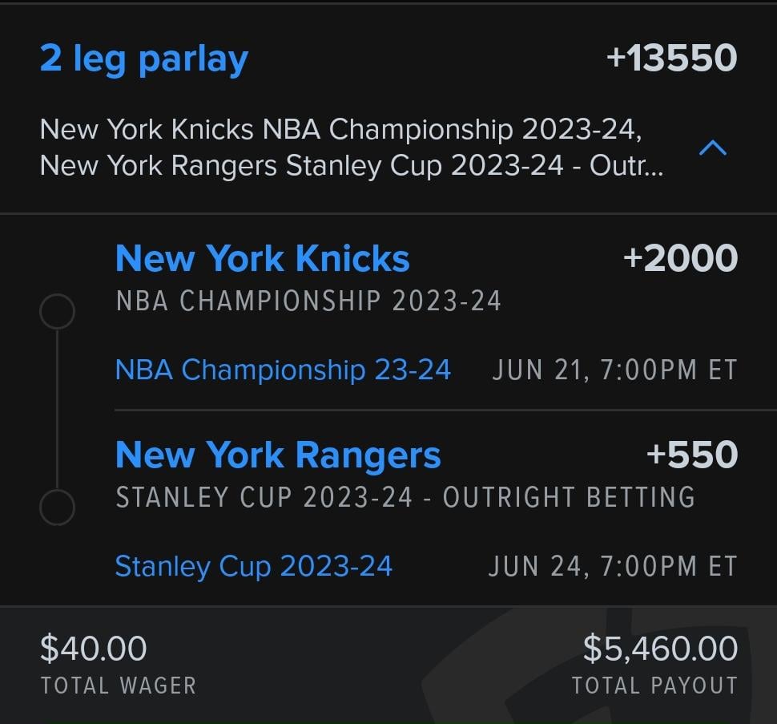Click the JUN 21, 7:00PM ET date
Image resolution: width=777 pixels, height=724 pixels.
tap(614, 370)
